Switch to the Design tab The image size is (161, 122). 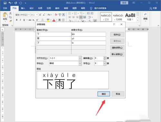(32, 8)
